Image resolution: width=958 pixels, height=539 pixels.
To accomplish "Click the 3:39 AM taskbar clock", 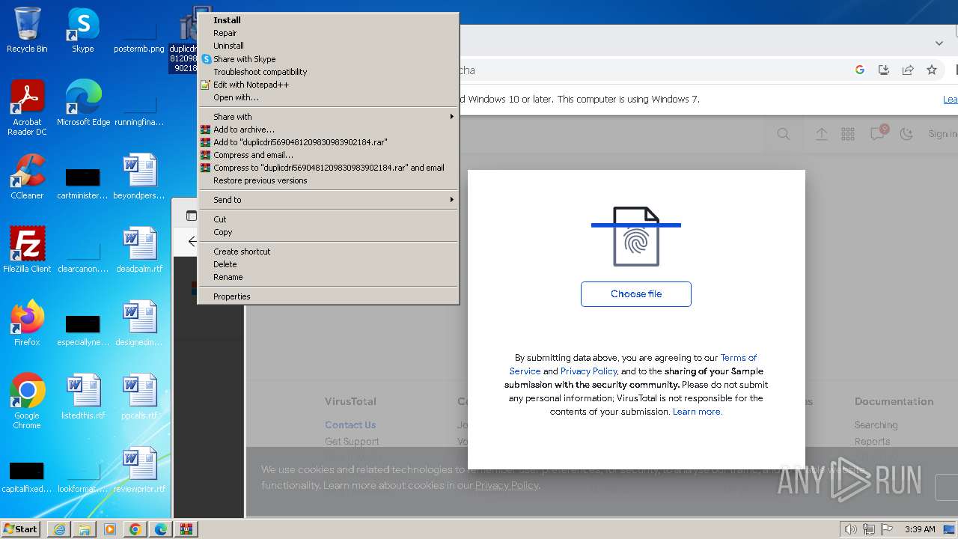I will click(x=920, y=529).
